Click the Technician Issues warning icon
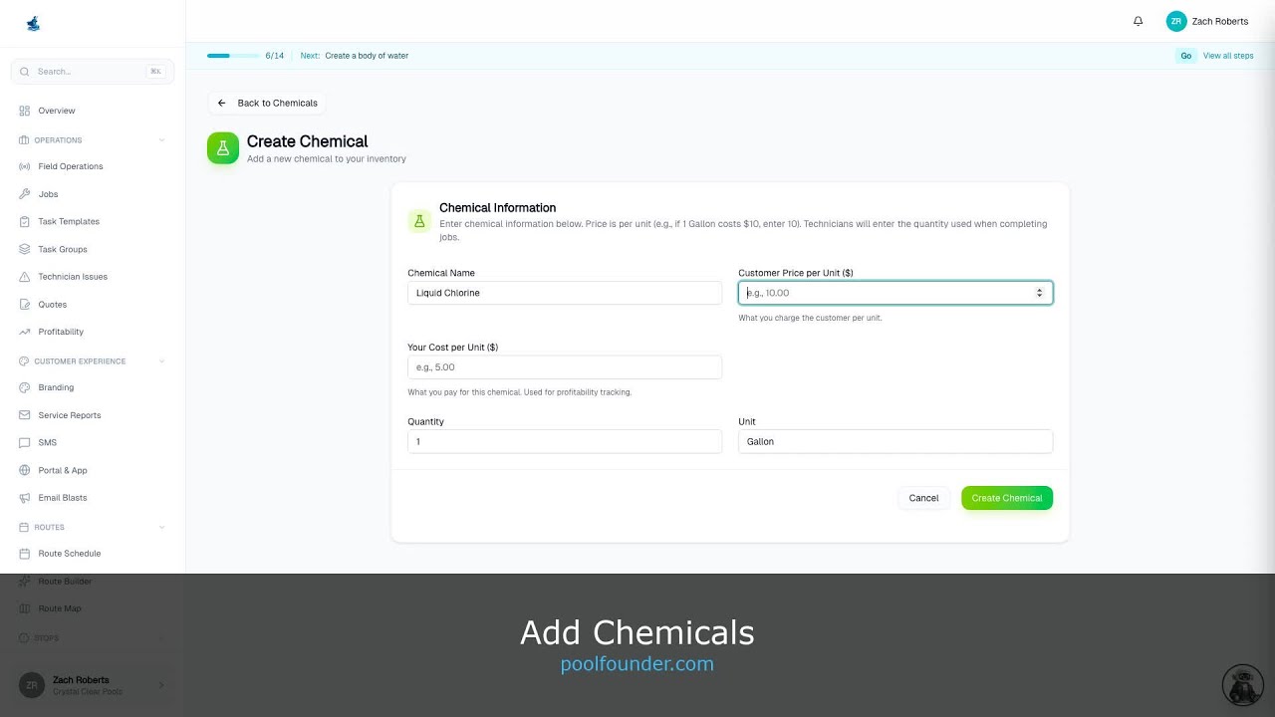Screen dimensions: 1275x717 click(25, 277)
